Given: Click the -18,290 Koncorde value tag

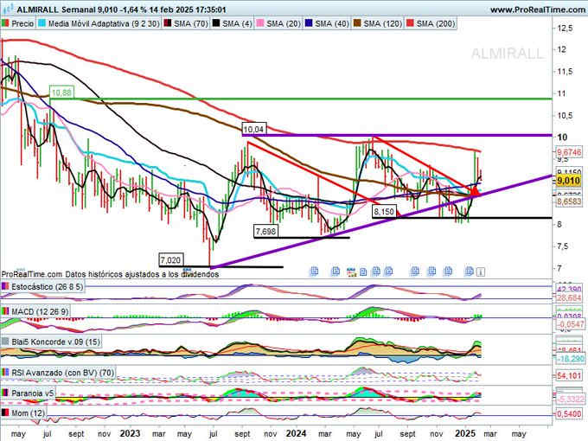Looking at the screenshot, I should (570, 359).
